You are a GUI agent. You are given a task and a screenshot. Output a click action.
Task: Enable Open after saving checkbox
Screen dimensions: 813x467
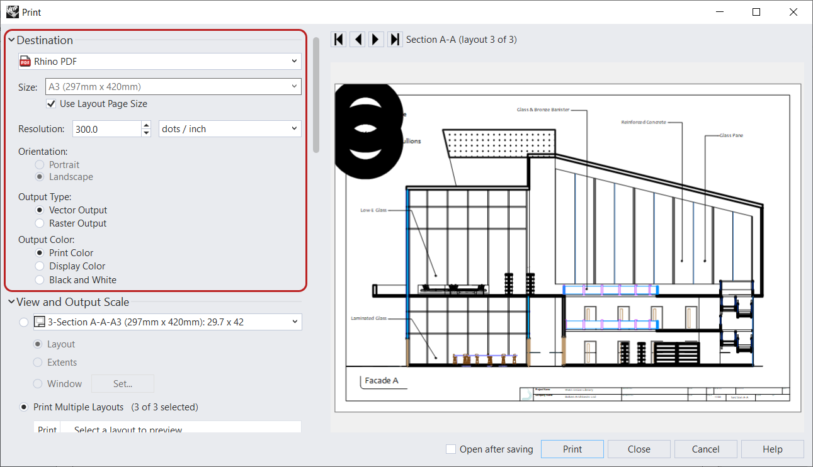point(451,449)
